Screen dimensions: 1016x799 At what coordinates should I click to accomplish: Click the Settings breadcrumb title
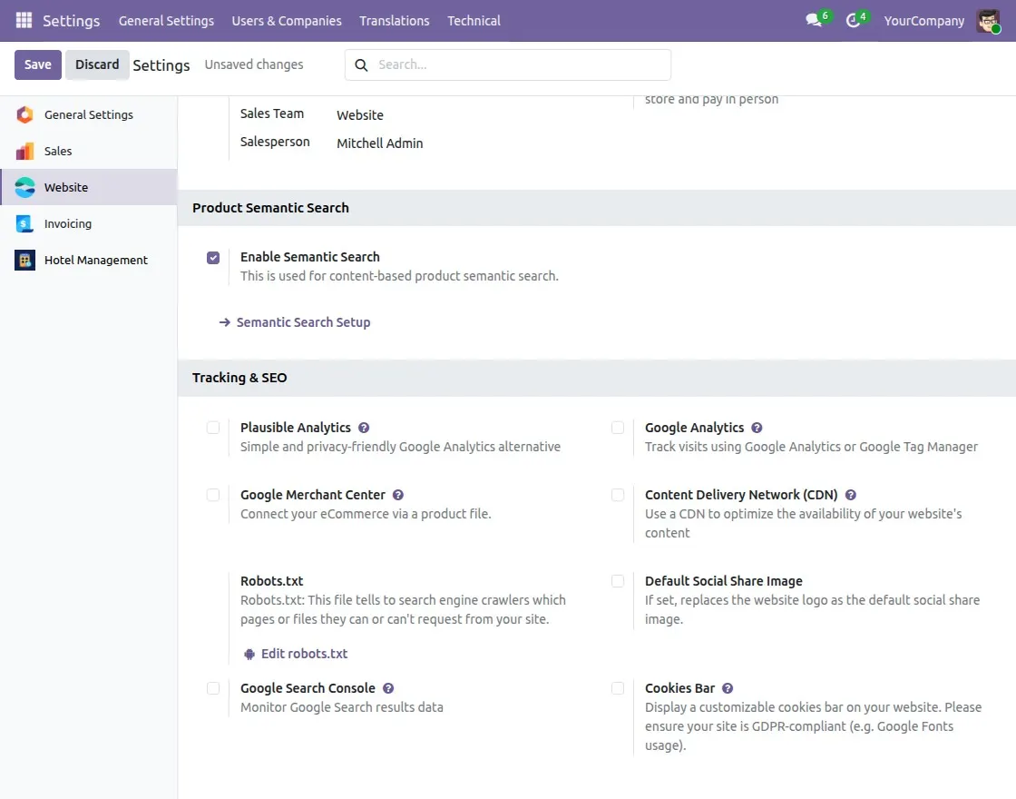click(x=161, y=65)
